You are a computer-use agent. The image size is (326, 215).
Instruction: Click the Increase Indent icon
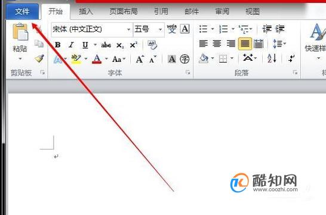tap(280, 29)
